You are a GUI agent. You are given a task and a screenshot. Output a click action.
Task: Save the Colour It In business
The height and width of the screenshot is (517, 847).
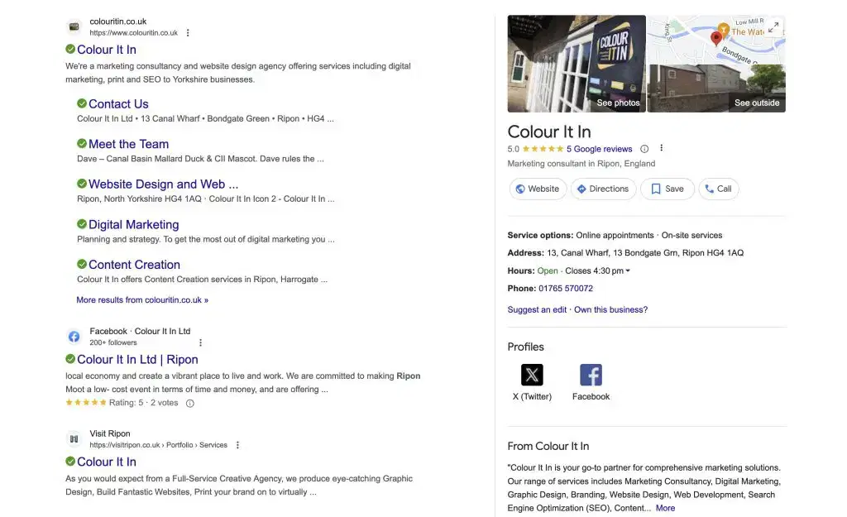pos(668,189)
